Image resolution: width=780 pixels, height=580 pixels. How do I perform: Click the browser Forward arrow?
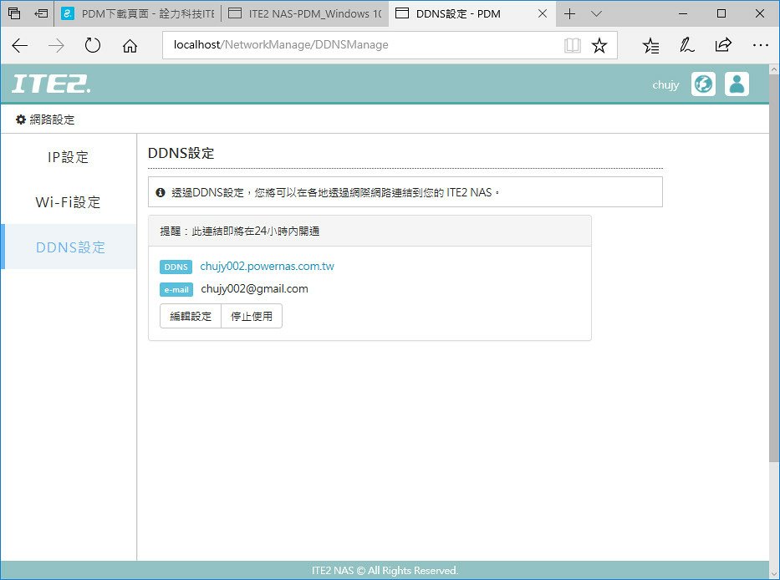tap(56, 45)
